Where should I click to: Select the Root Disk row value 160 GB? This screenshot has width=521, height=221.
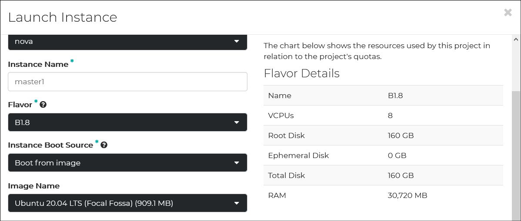[401, 135]
